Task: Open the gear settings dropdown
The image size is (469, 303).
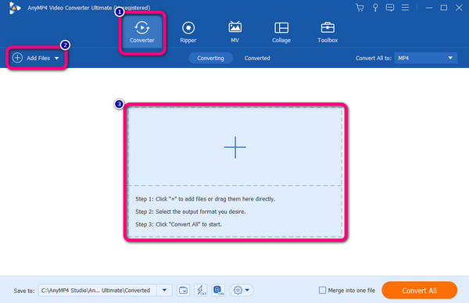Action: point(242,291)
